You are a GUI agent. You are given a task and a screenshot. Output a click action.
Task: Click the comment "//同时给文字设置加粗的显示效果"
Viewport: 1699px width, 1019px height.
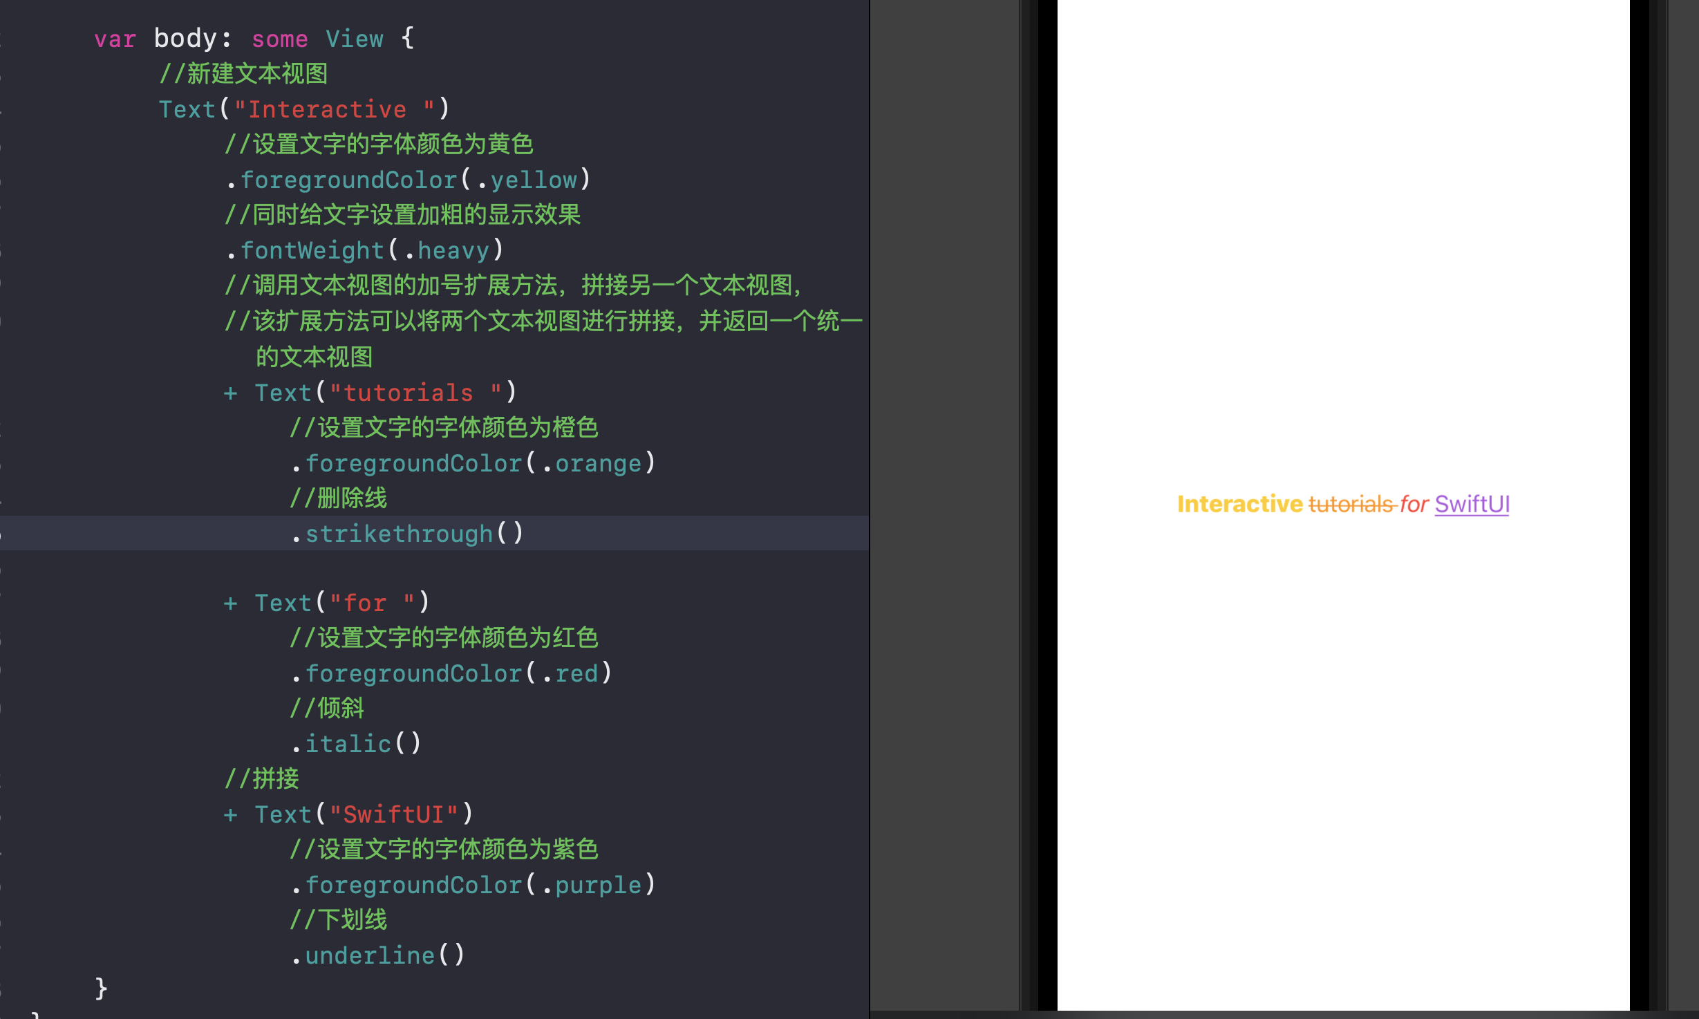click(x=402, y=214)
